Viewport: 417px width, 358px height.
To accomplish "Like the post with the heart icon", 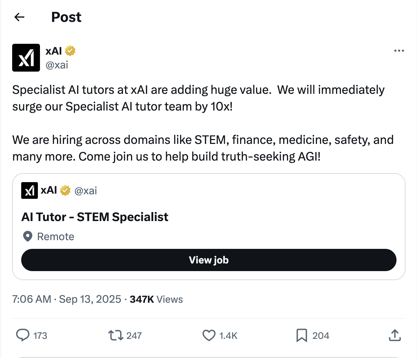I will click(x=209, y=335).
